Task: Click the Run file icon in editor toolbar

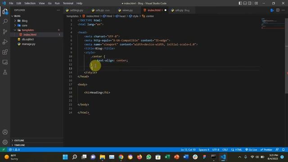Action: coord(272,10)
